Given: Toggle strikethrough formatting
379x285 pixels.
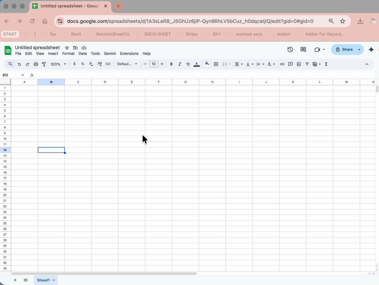Looking at the screenshot, I should 188,64.
